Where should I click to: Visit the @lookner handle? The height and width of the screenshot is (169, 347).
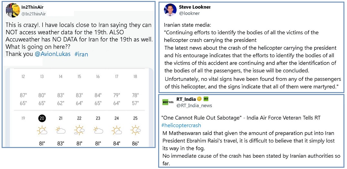[189, 14]
